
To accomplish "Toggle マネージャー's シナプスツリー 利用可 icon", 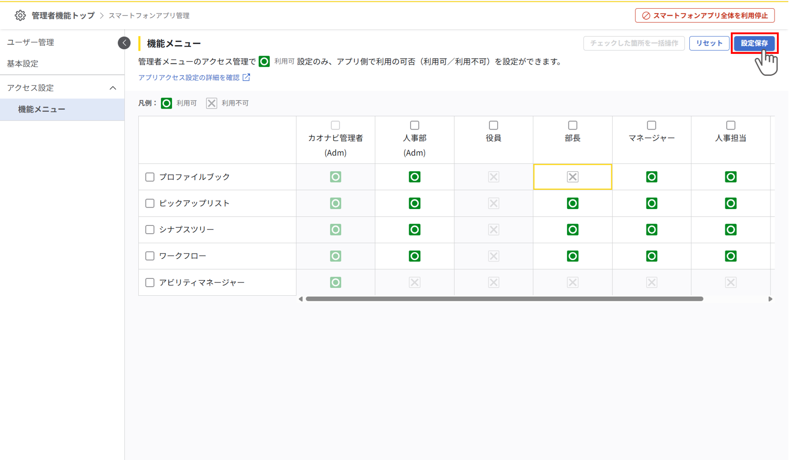I will tap(651, 230).
